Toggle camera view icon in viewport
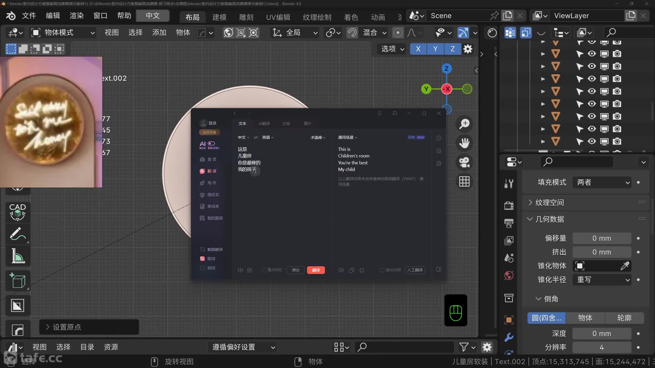655x368 pixels. [x=464, y=162]
